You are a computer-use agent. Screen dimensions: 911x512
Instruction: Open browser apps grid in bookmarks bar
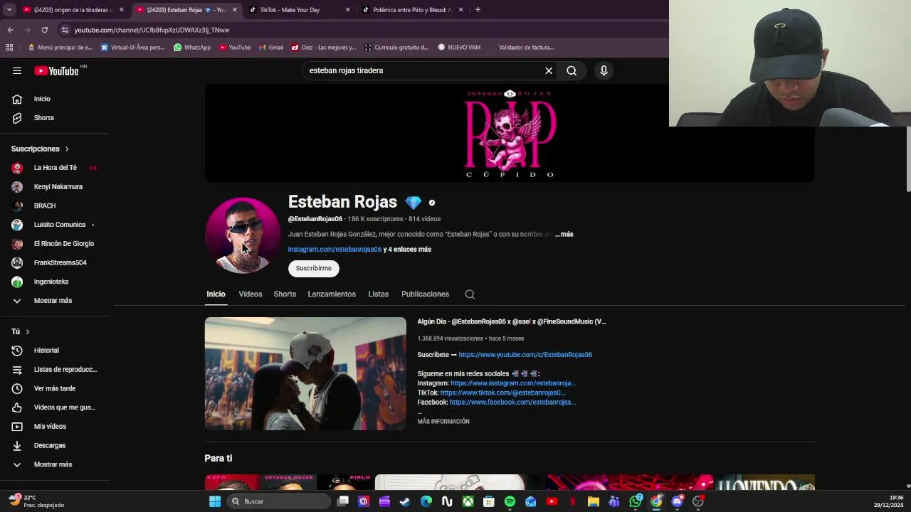[x=9, y=48]
